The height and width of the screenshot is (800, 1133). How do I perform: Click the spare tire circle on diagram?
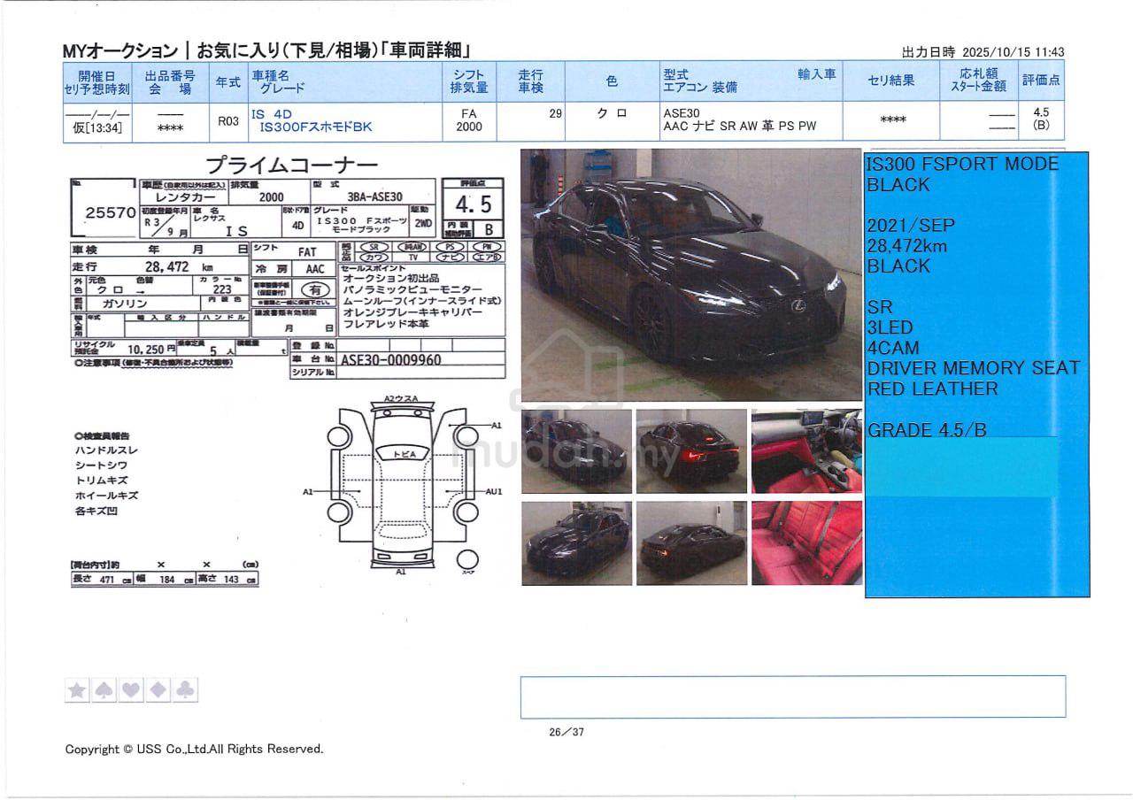(466, 560)
